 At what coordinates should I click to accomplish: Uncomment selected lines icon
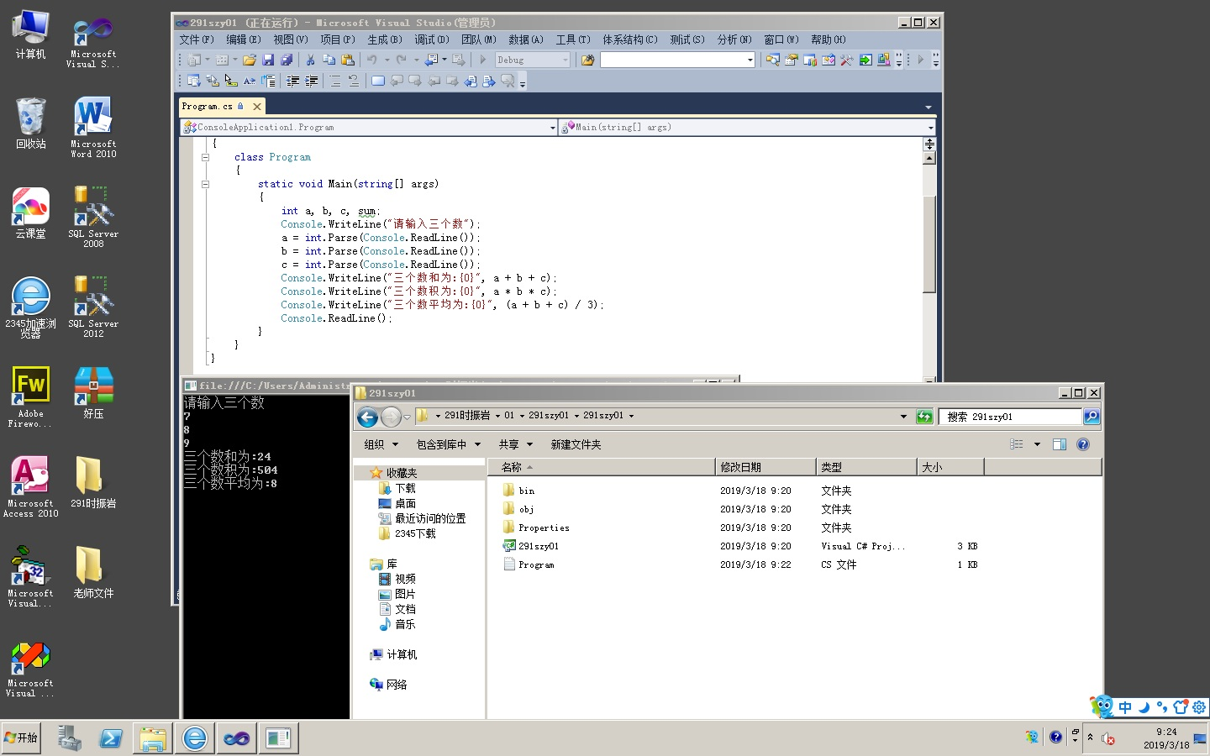[x=354, y=81]
